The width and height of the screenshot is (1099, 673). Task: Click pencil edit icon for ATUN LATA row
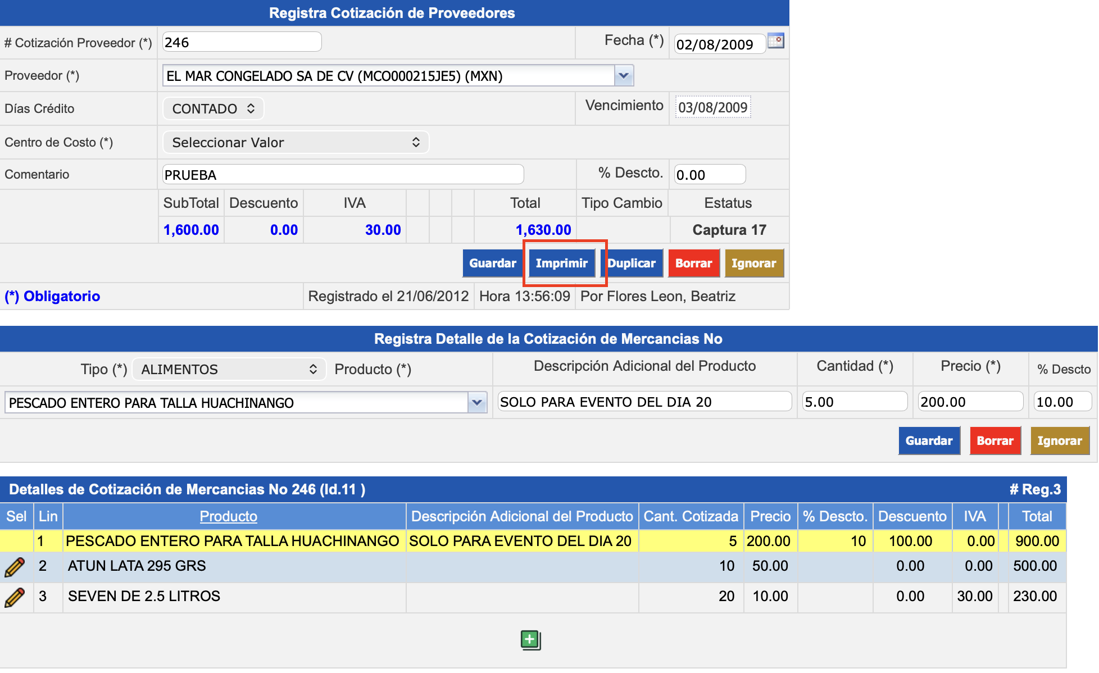15,567
